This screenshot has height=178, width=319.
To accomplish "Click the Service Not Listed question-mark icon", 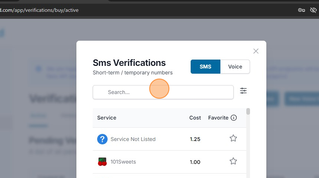I will [x=102, y=139].
